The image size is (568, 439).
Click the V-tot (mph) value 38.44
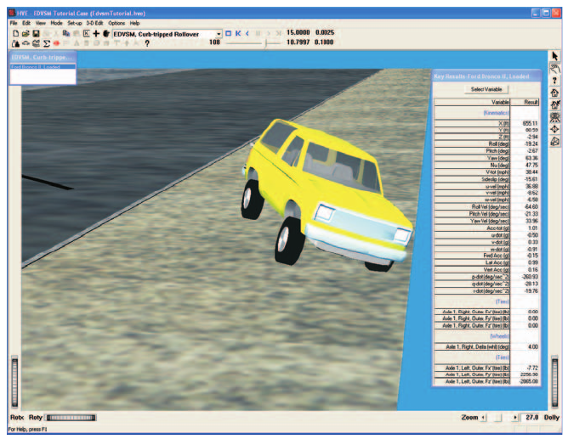[531, 172]
